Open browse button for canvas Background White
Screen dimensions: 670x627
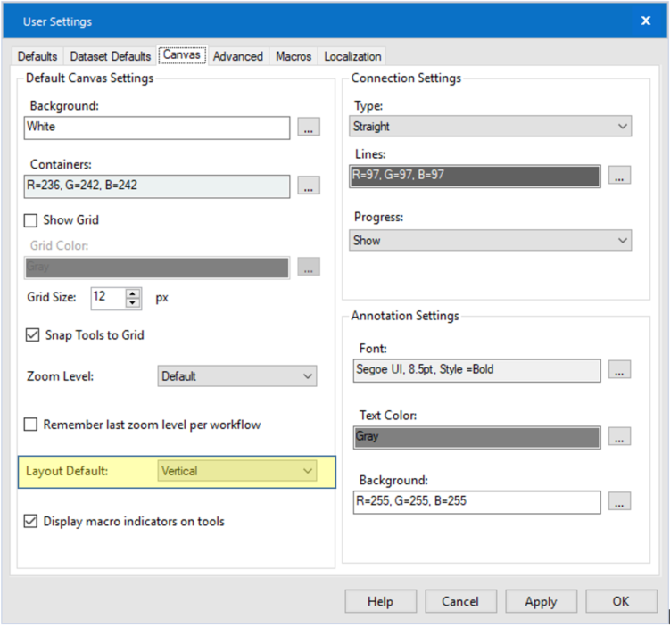[309, 127]
